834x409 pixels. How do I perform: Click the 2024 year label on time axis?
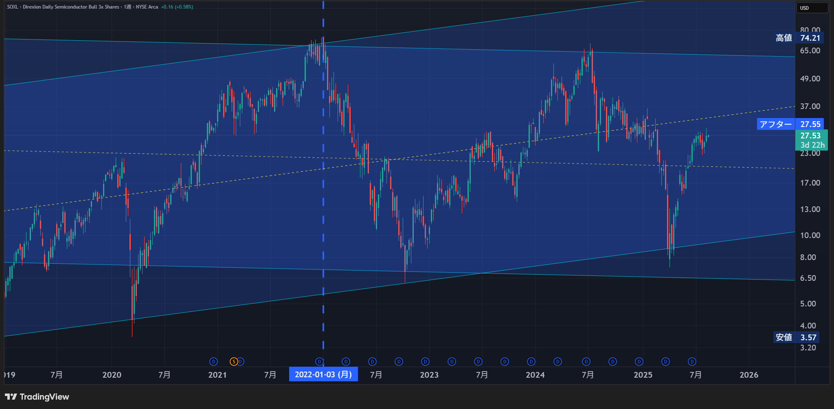click(x=535, y=375)
